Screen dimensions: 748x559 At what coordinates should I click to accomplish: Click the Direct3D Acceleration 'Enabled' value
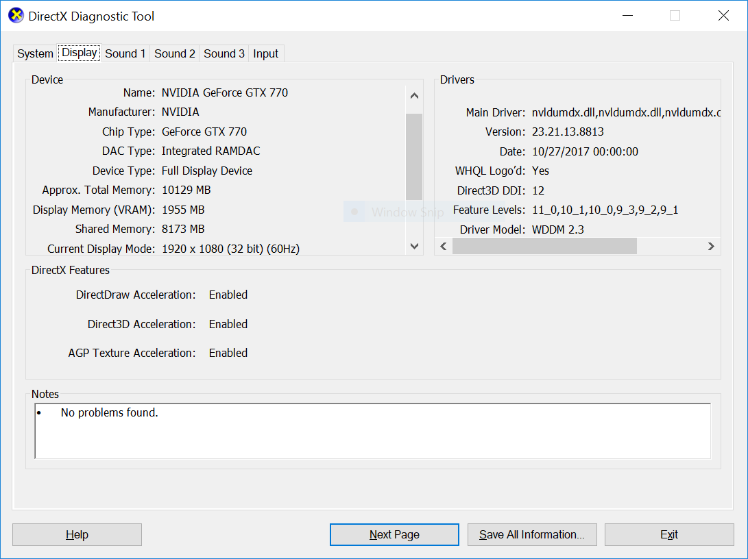tap(228, 324)
